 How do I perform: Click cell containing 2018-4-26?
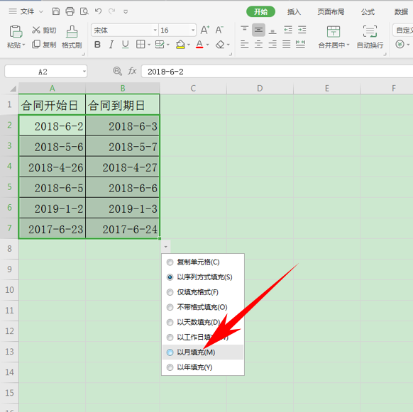tap(52, 167)
